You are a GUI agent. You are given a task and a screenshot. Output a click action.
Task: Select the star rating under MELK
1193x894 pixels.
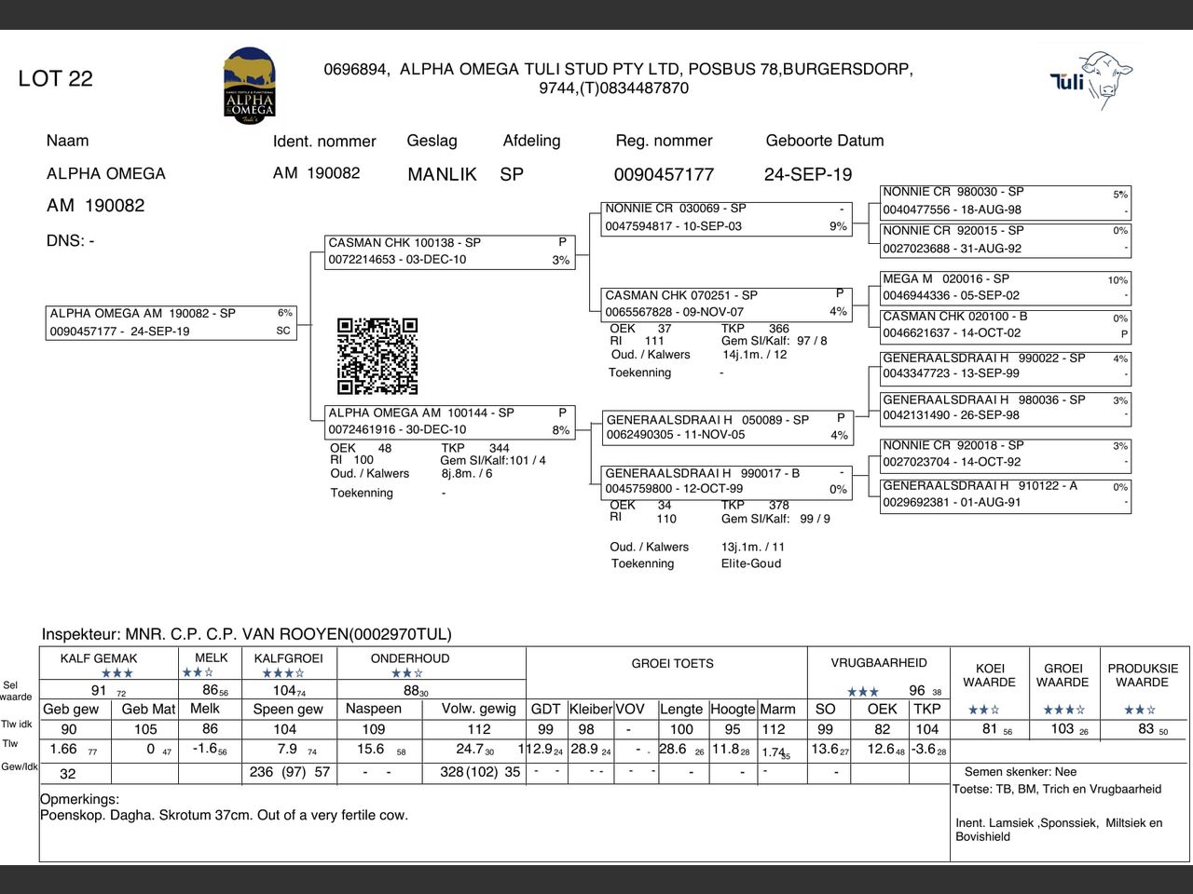[x=198, y=672]
